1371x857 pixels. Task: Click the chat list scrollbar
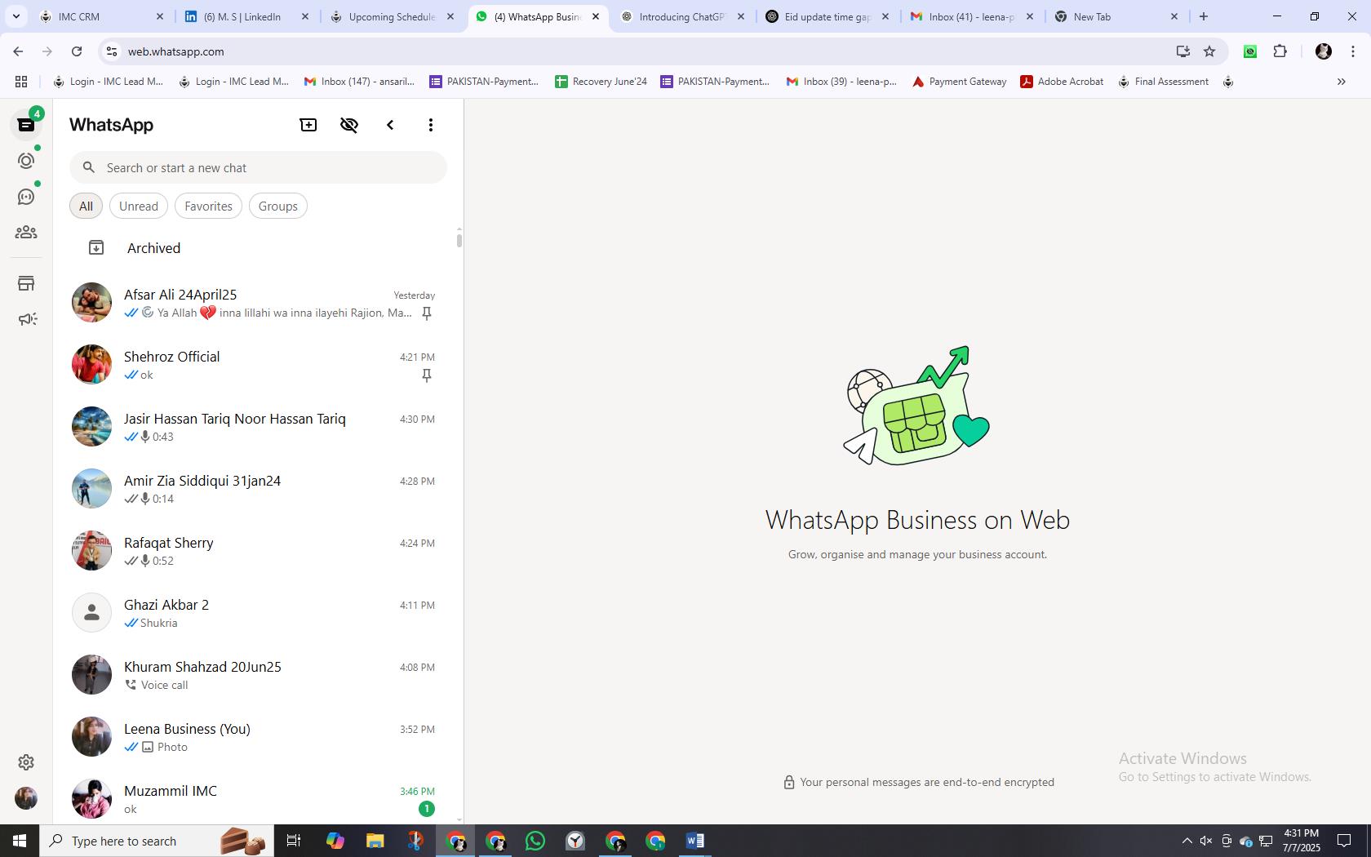point(459,240)
